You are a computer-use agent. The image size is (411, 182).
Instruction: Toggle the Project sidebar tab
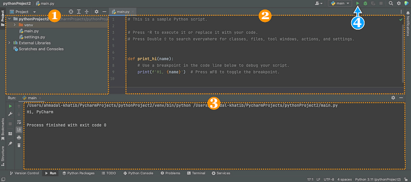(x=2, y=18)
